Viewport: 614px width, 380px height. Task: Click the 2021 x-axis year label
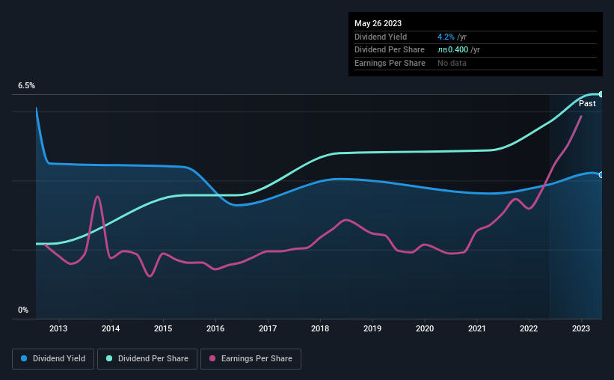477,328
